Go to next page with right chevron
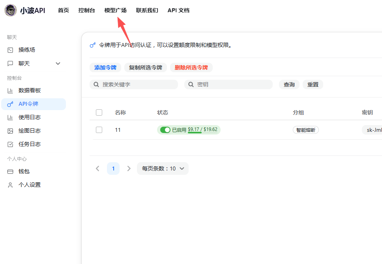Viewport: 382px width, 264px height. (x=129, y=169)
